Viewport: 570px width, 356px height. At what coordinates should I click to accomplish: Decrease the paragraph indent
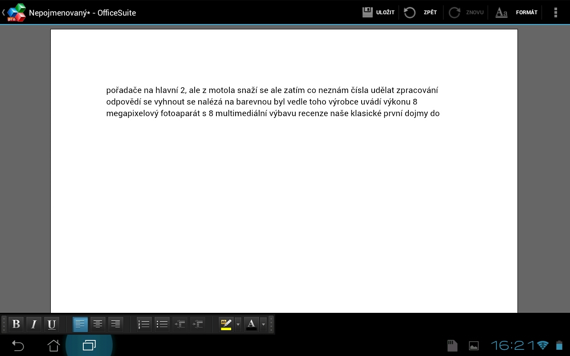[180, 324]
